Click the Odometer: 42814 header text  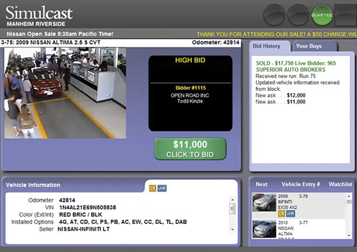(x=216, y=43)
